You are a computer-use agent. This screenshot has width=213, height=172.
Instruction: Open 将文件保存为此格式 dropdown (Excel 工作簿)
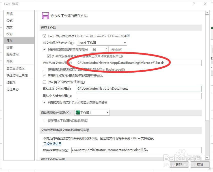(102, 43)
